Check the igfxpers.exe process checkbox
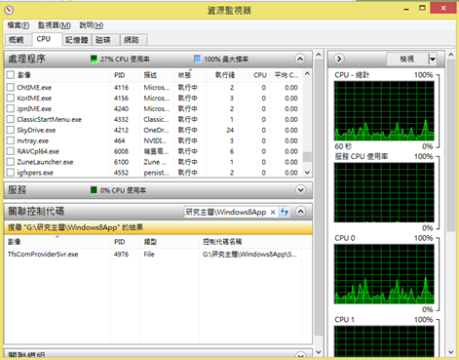Screen dimensions: 459x360 tap(11, 173)
